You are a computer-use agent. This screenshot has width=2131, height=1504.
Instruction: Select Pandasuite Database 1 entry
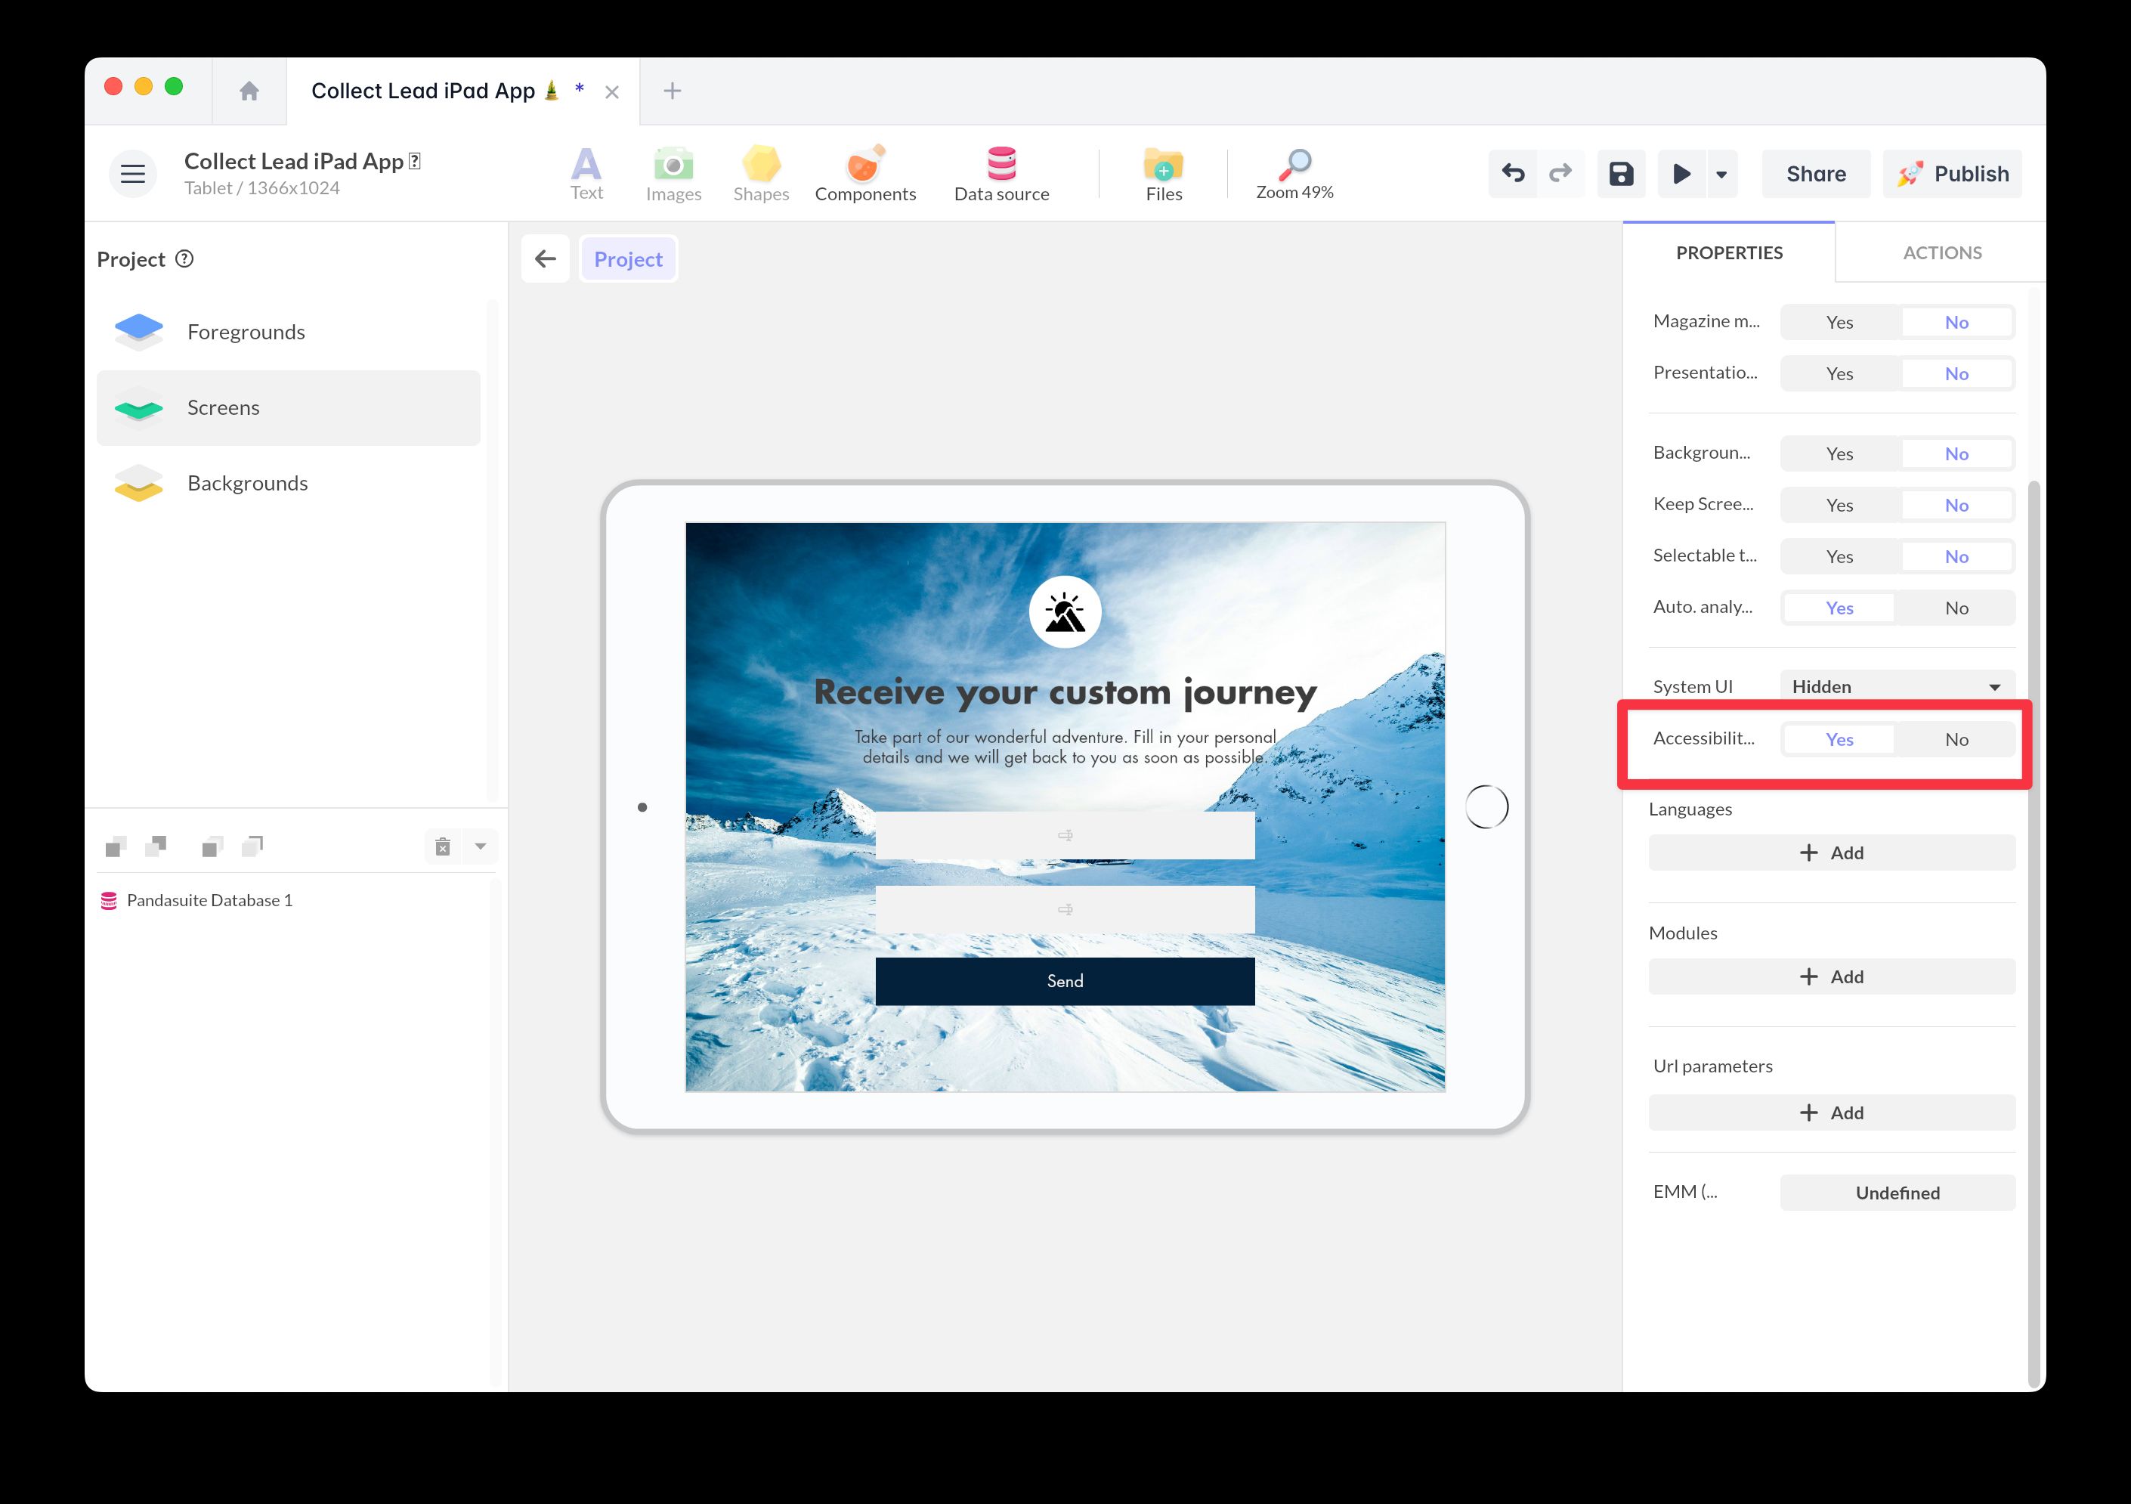[209, 899]
